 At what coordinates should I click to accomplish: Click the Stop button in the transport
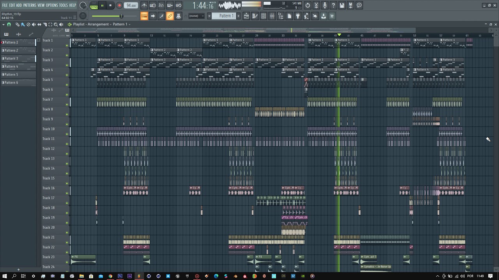pos(110,5)
